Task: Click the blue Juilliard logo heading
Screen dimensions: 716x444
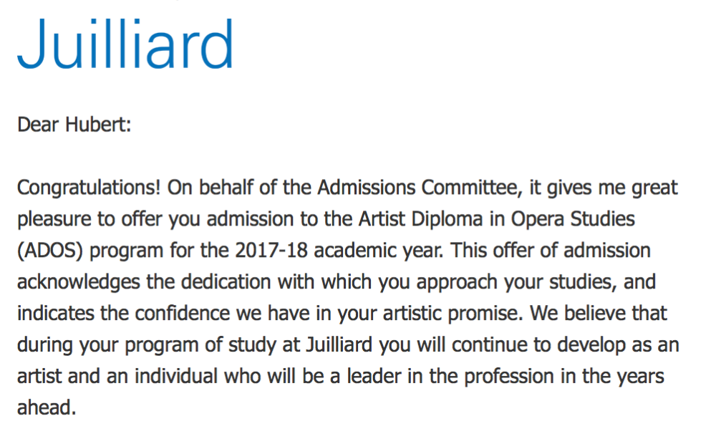Action: (x=125, y=43)
